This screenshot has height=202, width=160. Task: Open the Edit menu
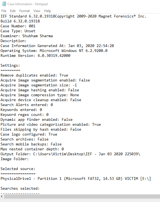tap(13, 11)
